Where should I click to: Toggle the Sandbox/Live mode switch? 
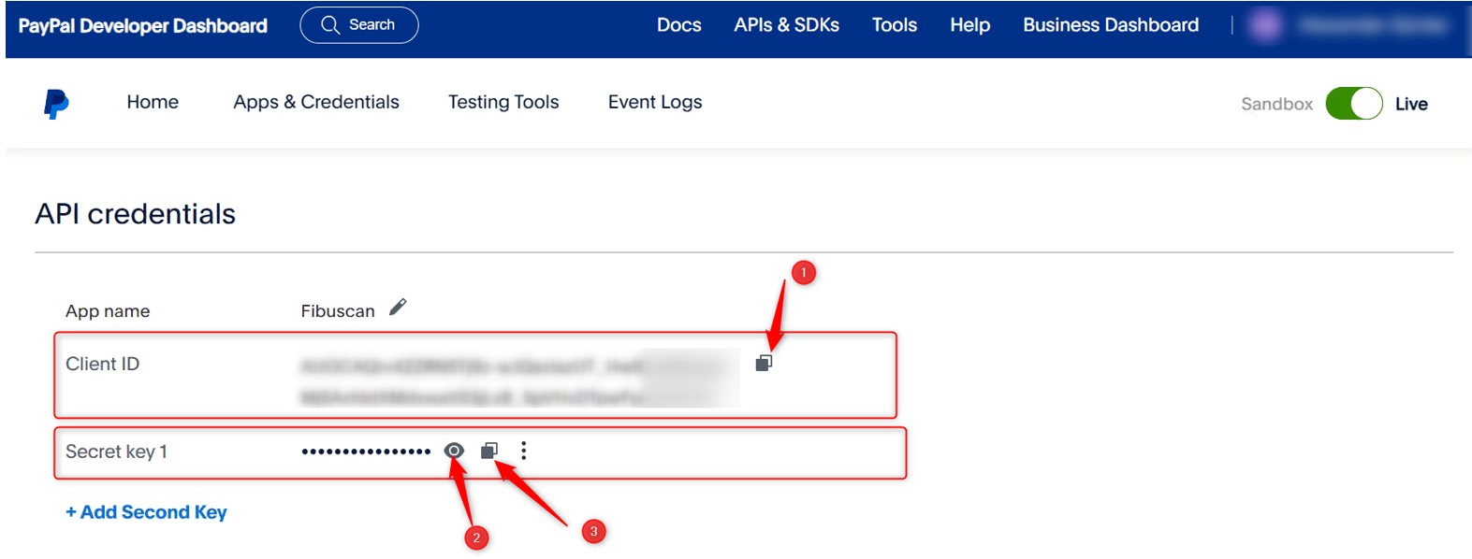[x=1353, y=104]
